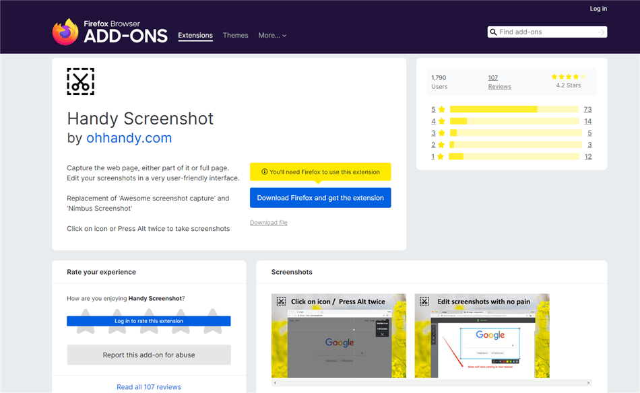The height and width of the screenshot is (393, 640).
Task: Click the 73 five-star reviews count
Action: coord(587,109)
